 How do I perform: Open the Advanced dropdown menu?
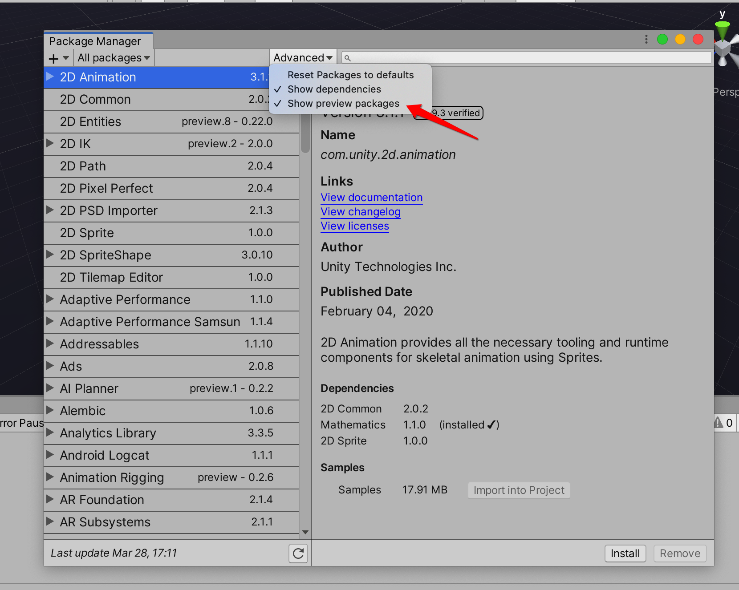pyautogui.click(x=303, y=58)
